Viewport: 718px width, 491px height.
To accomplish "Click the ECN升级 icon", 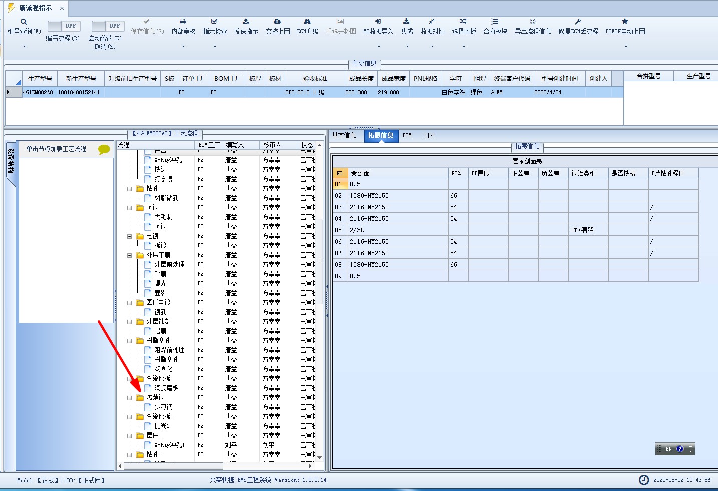I will 307,22.
